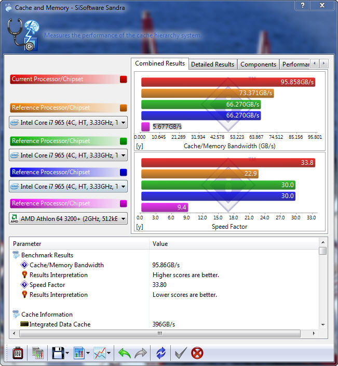
Task: Click the 'Higher scores are better.' value
Action: pyautogui.click(x=186, y=275)
